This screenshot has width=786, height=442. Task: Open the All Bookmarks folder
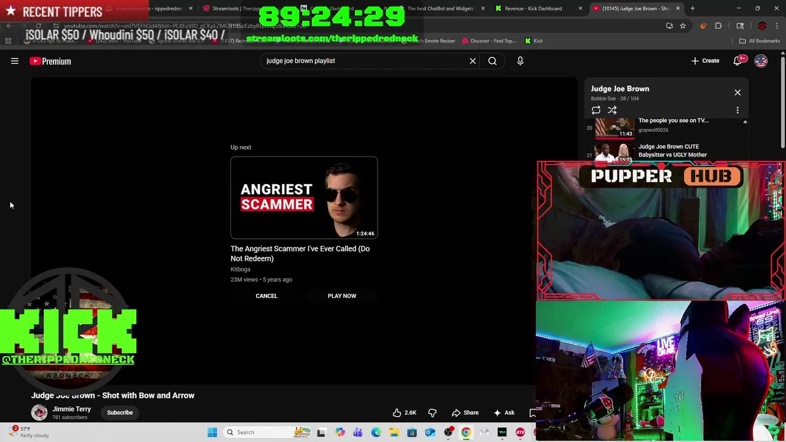[x=760, y=41]
